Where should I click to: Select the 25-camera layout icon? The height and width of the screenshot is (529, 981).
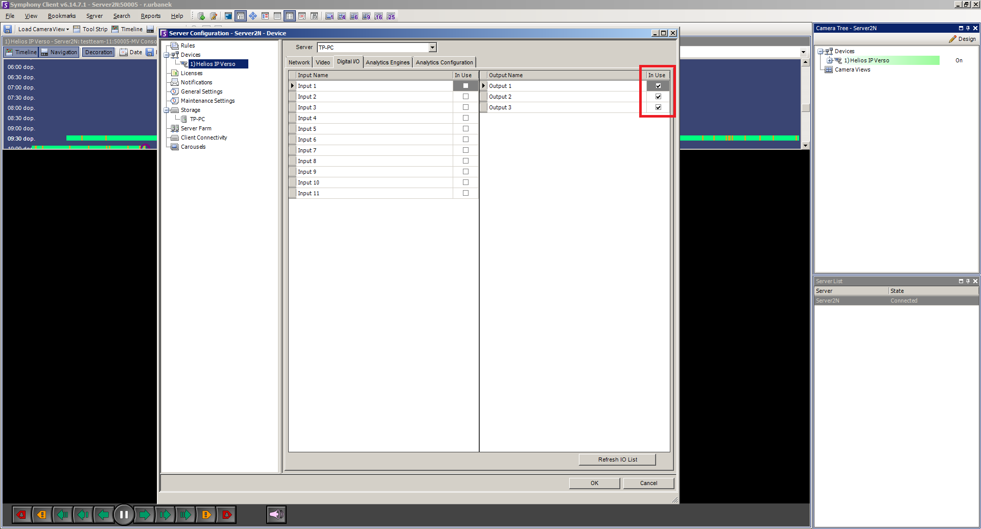[391, 16]
